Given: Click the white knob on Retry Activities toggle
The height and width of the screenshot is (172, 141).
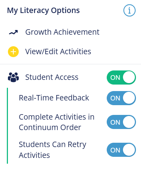Looking at the screenshot, I should 129,150.
